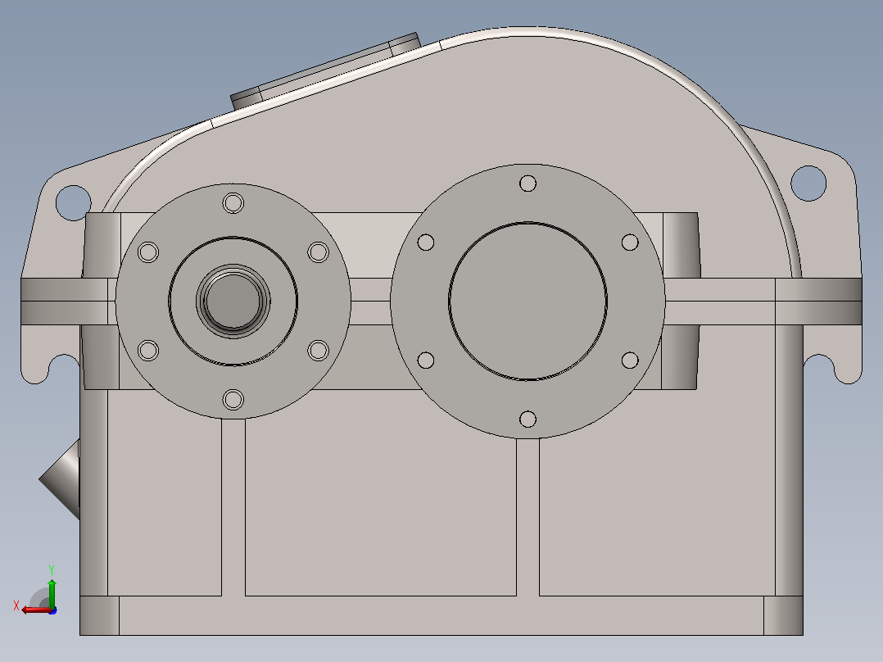Pick the round hole in the left lifting lug
Screen dimensions: 883x662
tap(73, 203)
